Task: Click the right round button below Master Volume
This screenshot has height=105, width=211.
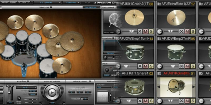Action: pyautogui.click(x=63, y=103)
